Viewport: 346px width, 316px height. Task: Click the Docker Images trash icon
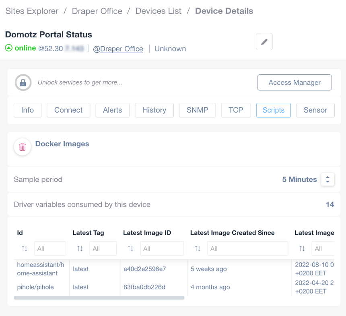[x=22, y=147]
